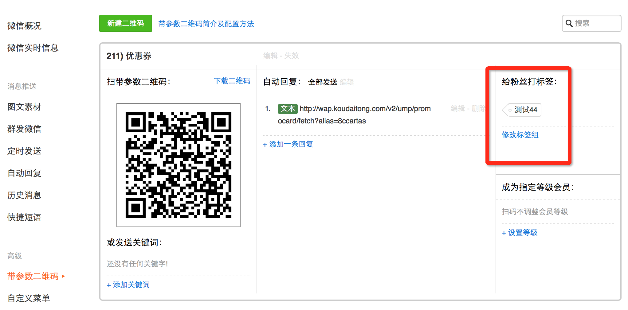The height and width of the screenshot is (310, 628).
Task: Click the 文本 green type badge
Action: (288, 109)
